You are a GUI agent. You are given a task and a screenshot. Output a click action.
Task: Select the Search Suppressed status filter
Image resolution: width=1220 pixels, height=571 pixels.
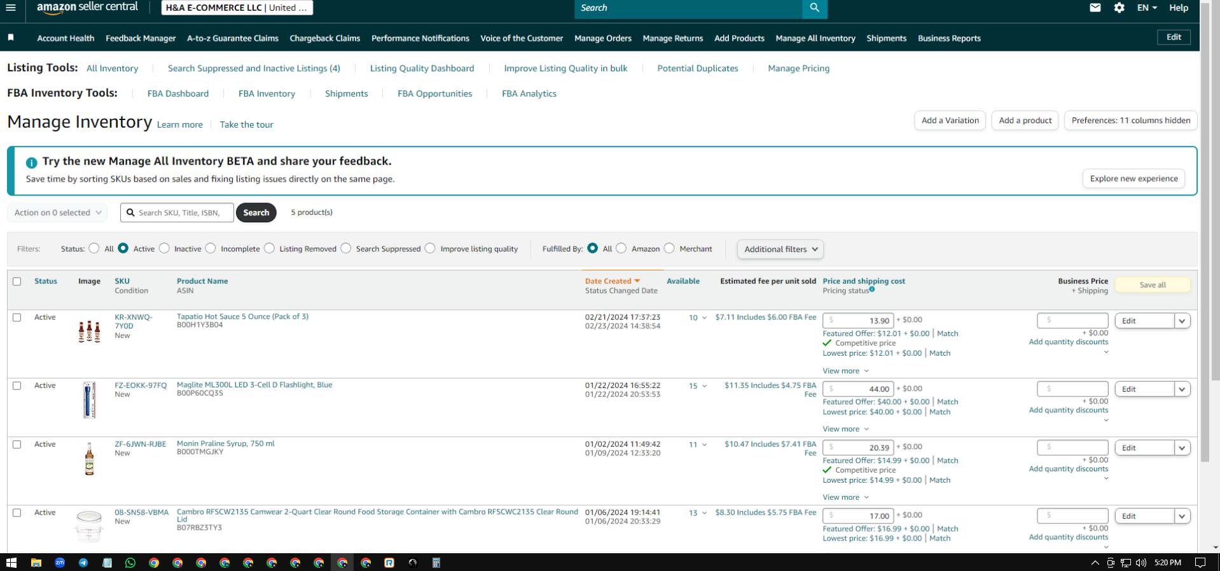click(x=346, y=248)
